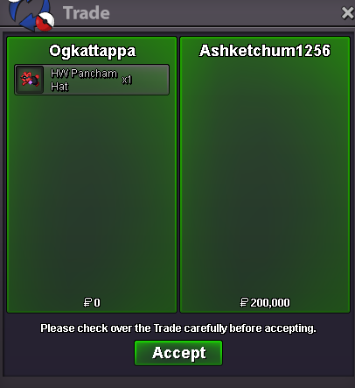355x388 pixels.
Task: Click the Pokédollar symbol next to 0
Action: (x=87, y=302)
